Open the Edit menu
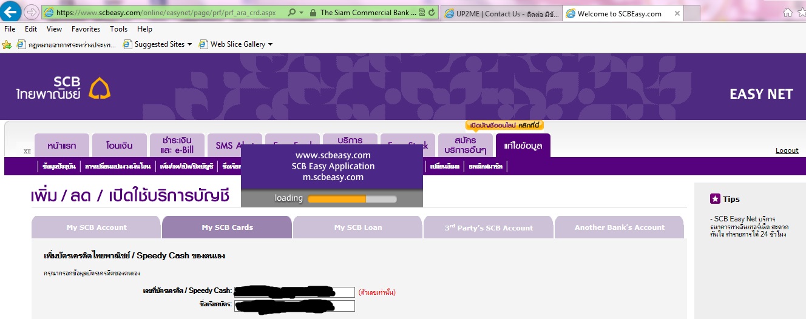This screenshot has height=319, width=806. (x=31, y=29)
